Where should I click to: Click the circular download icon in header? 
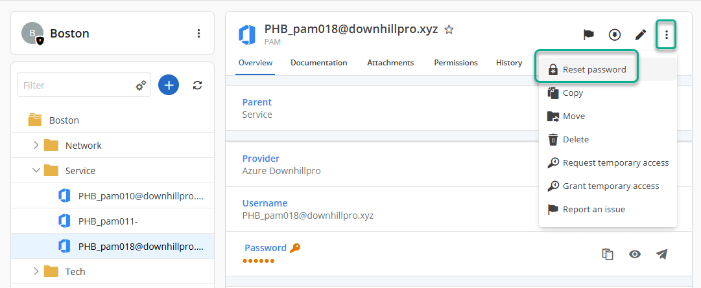pos(615,35)
